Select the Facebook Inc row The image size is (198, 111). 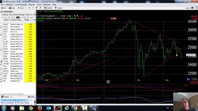18,81
